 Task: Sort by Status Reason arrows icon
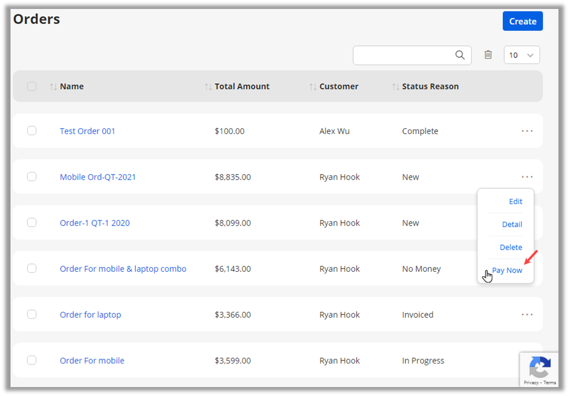pyautogui.click(x=395, y=87)
